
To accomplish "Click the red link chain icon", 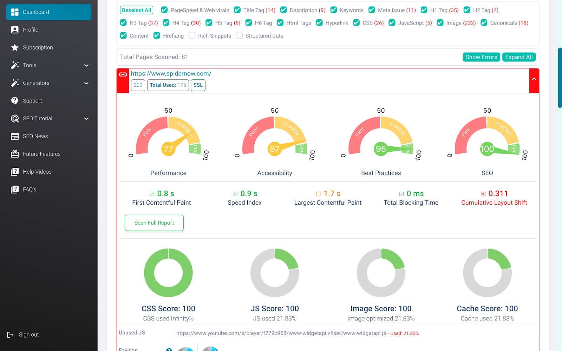I will (123, 74).
